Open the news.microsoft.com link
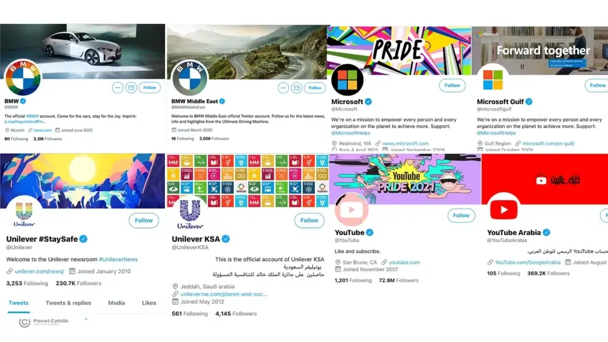This screenshot has height=342, width=608. (x=405, y=144)
